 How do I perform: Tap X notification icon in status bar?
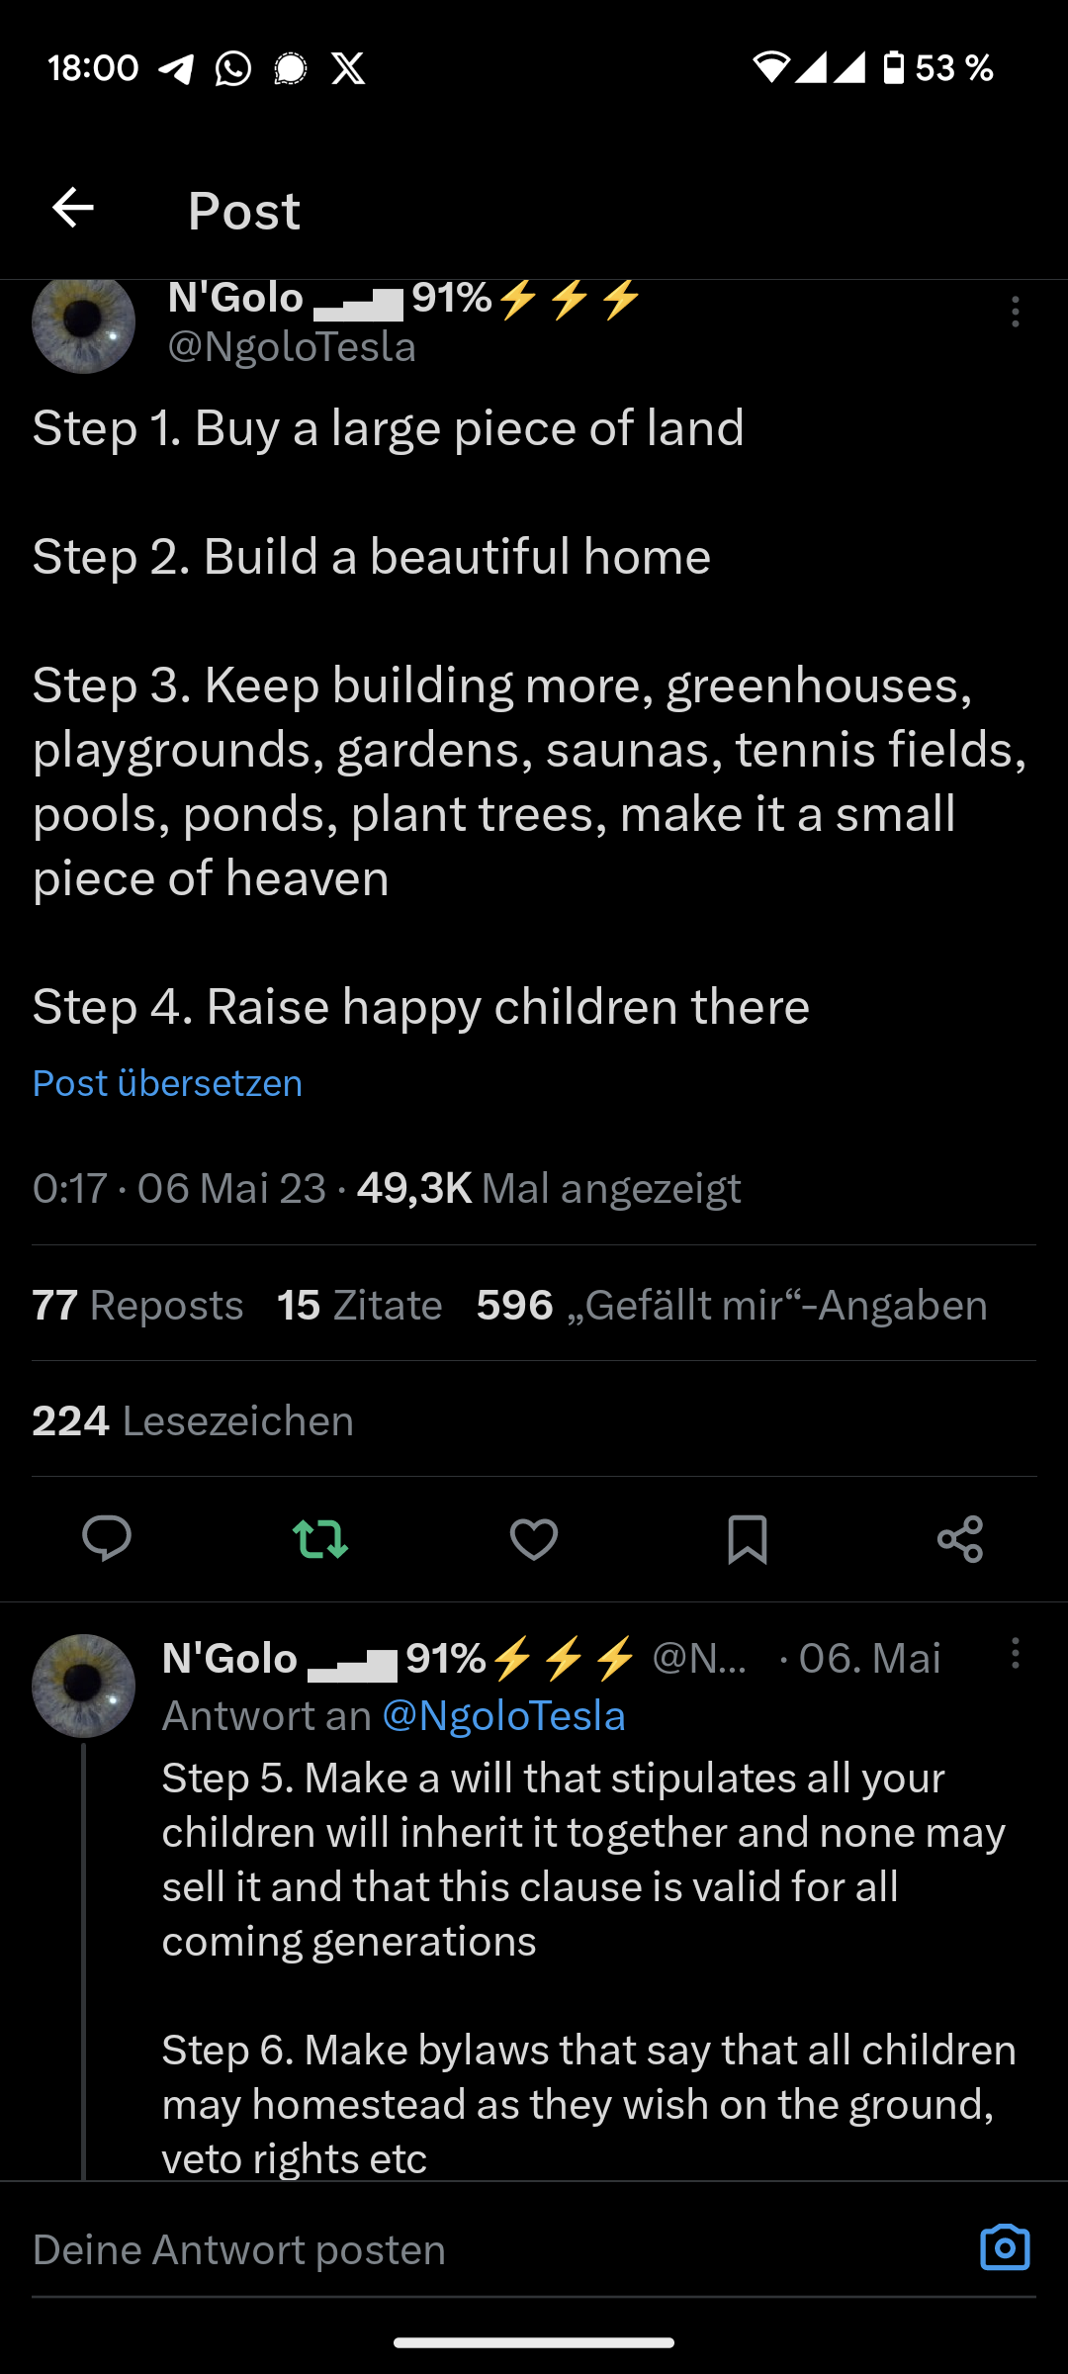point(348,68)
